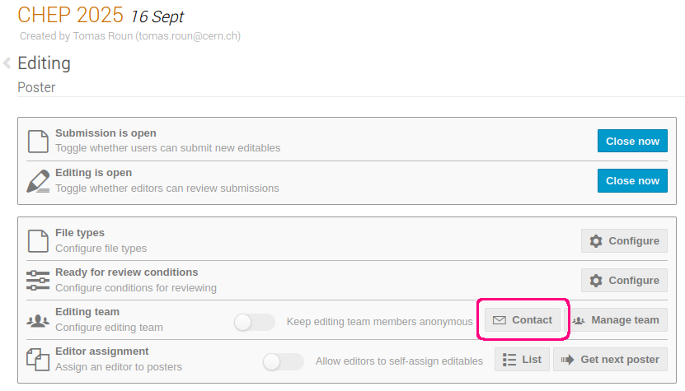Click Get next poster button
This screenshot has height=391, width=685.
[x=610, y=360]
